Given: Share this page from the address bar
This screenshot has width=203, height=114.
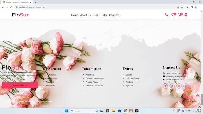Looking at the screenshot, I should click(x=178, y=7).
